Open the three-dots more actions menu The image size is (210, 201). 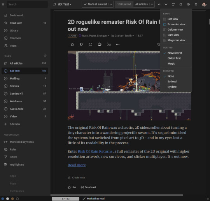point(118,44)
